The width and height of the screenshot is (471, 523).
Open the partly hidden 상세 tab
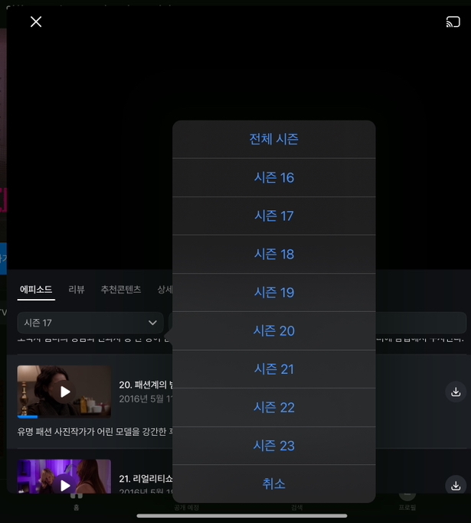(165, 289)
